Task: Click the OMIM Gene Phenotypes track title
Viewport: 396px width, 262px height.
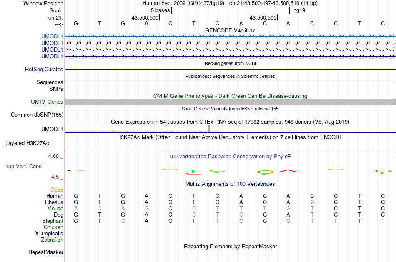Action: pyautogui.click(x=230, y=96)
